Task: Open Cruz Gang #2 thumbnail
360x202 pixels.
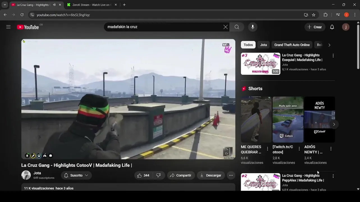Action: [260, 182]
